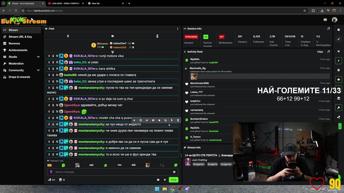Image resolution: width=344 pixels, height=193 pixels.
Task: Click the Bulgarian tag in Stream info
Action: pyautogui.click(x=199, y=164)
